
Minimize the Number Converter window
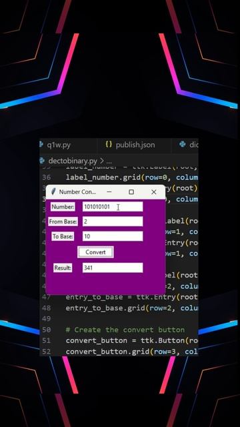click(109, 191)
